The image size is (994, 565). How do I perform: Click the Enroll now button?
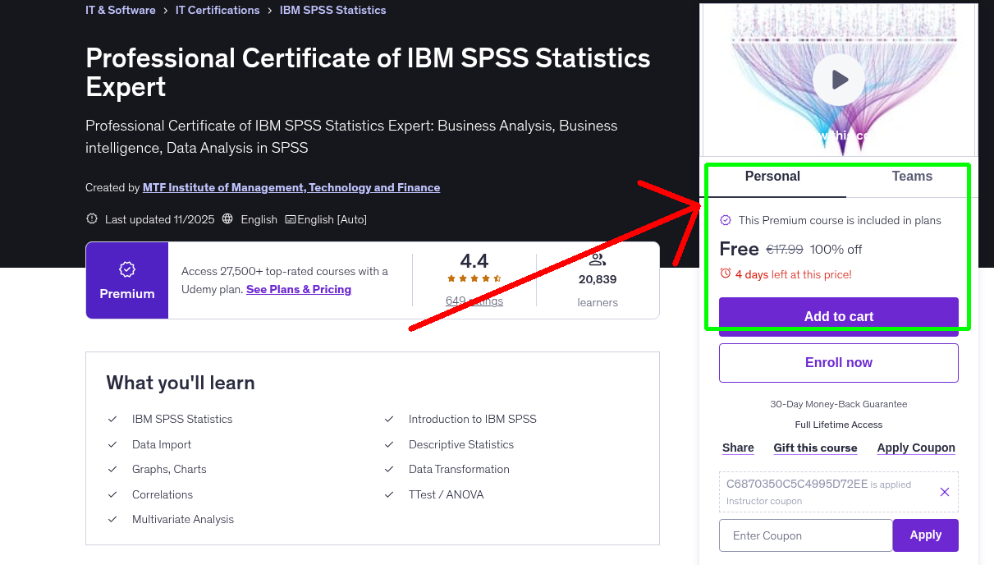point(838,362)
